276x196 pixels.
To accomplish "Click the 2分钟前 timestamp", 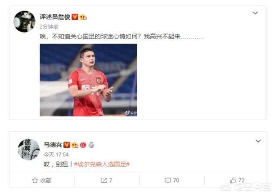I will coord(49,27).
